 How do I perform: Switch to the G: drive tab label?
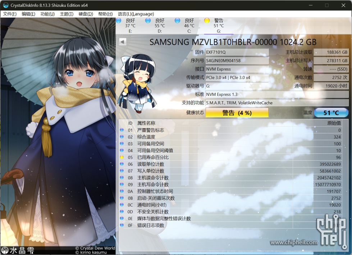click(x=219, y=31)
